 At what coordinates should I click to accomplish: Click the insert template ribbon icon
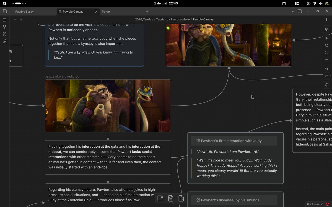click(5, 41)
